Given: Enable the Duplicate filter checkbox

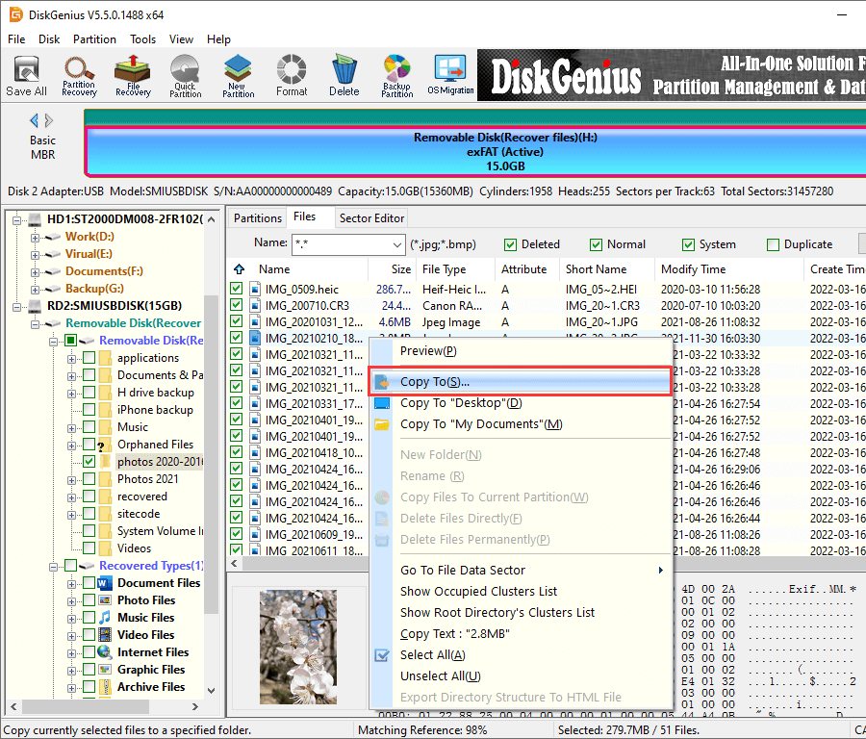Looking at the screenshot, I should 773,244.
